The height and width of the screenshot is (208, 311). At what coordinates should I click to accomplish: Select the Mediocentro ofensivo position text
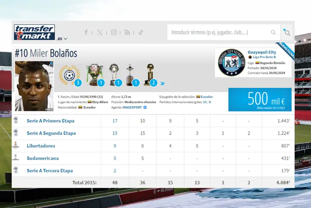pos(141,102)
